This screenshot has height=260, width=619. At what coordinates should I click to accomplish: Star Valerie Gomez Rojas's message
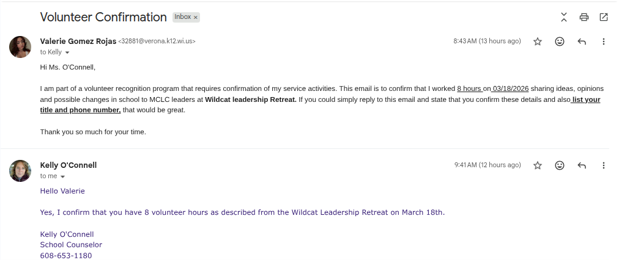point(538,42)
